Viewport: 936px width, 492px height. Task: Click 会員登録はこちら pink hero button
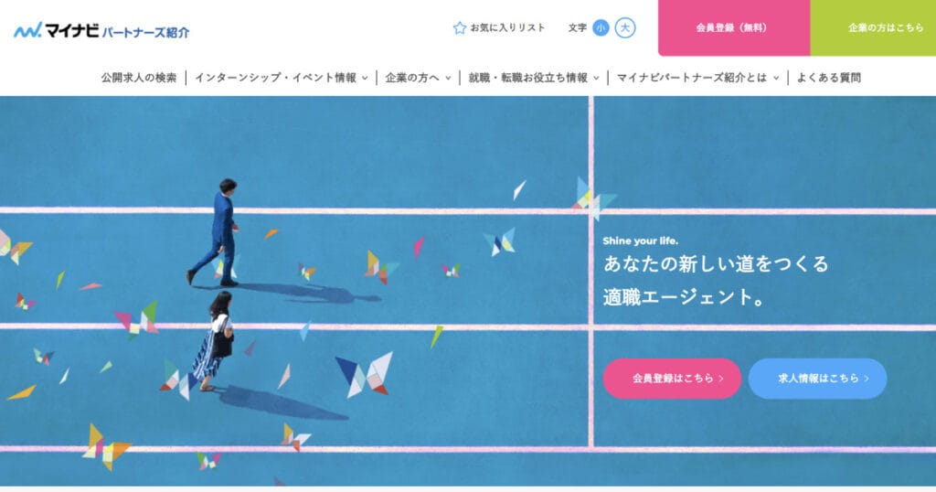pyautogui.click(x=672, y=379)
